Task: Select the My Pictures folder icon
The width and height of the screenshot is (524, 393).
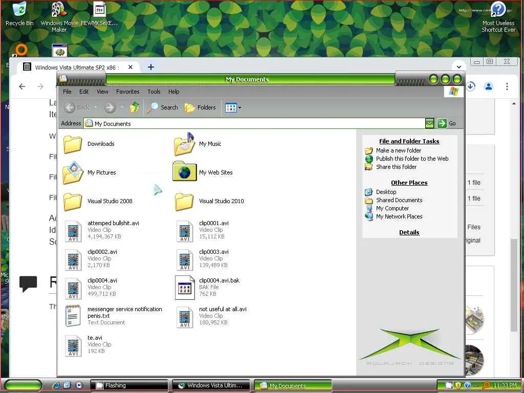Action: pos(73,172)
